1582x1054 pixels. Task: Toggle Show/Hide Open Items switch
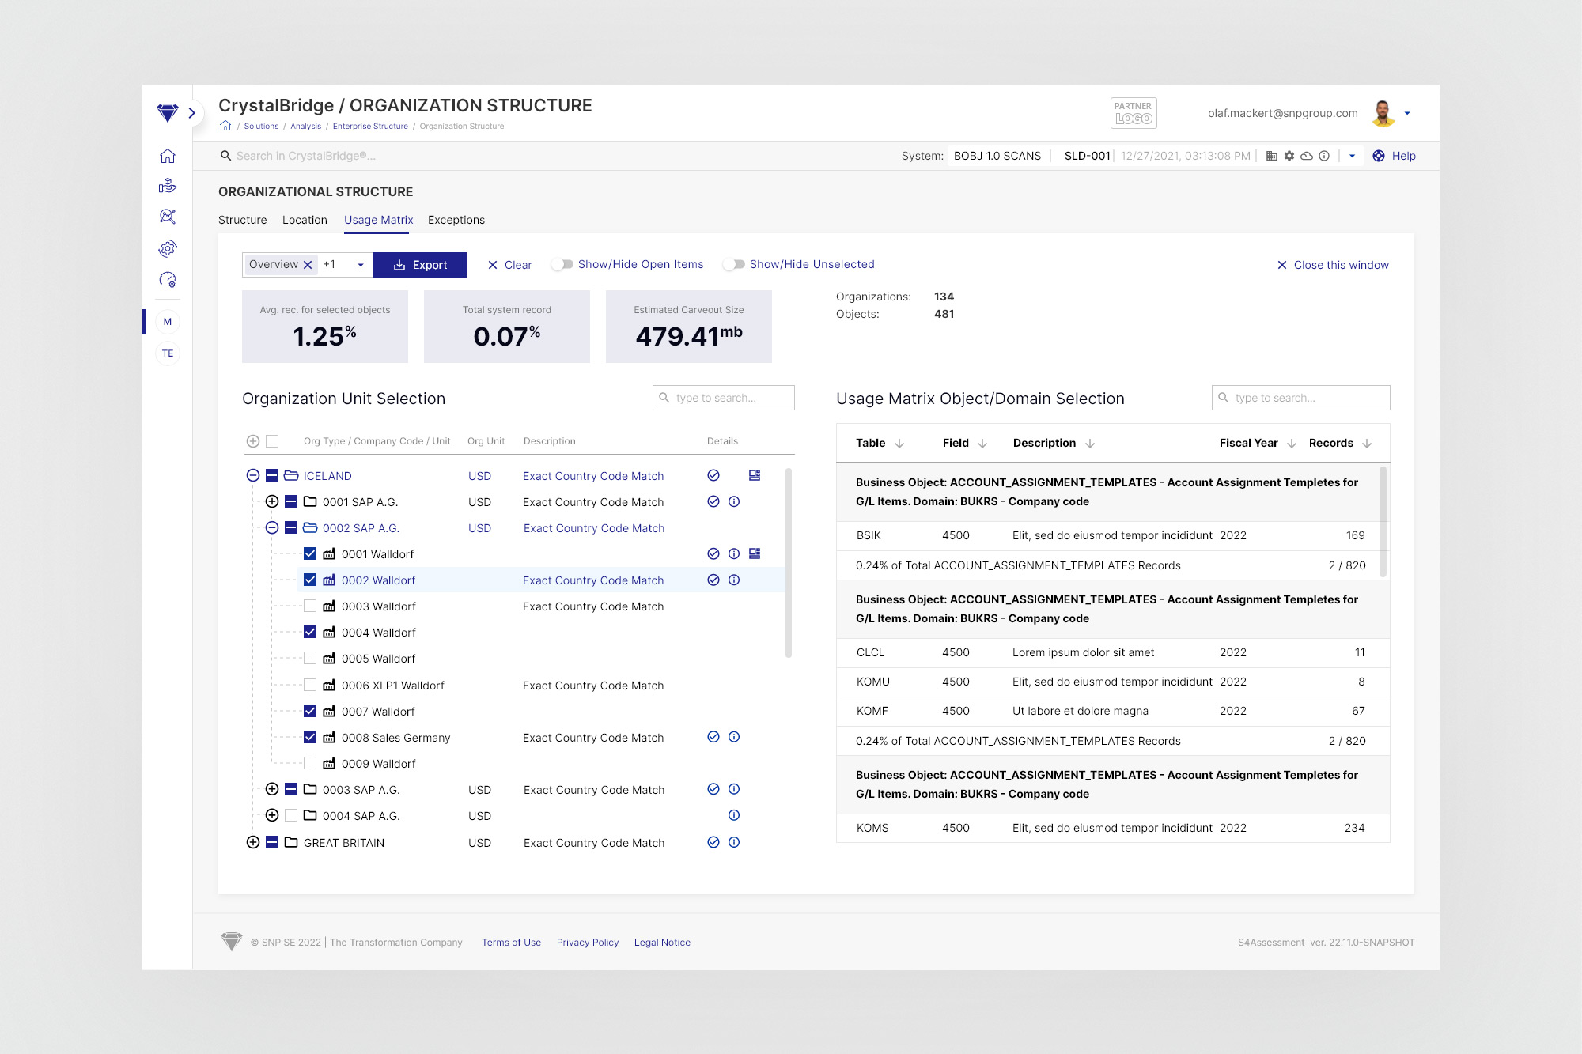pyautogui.click(x=562, y=264)
